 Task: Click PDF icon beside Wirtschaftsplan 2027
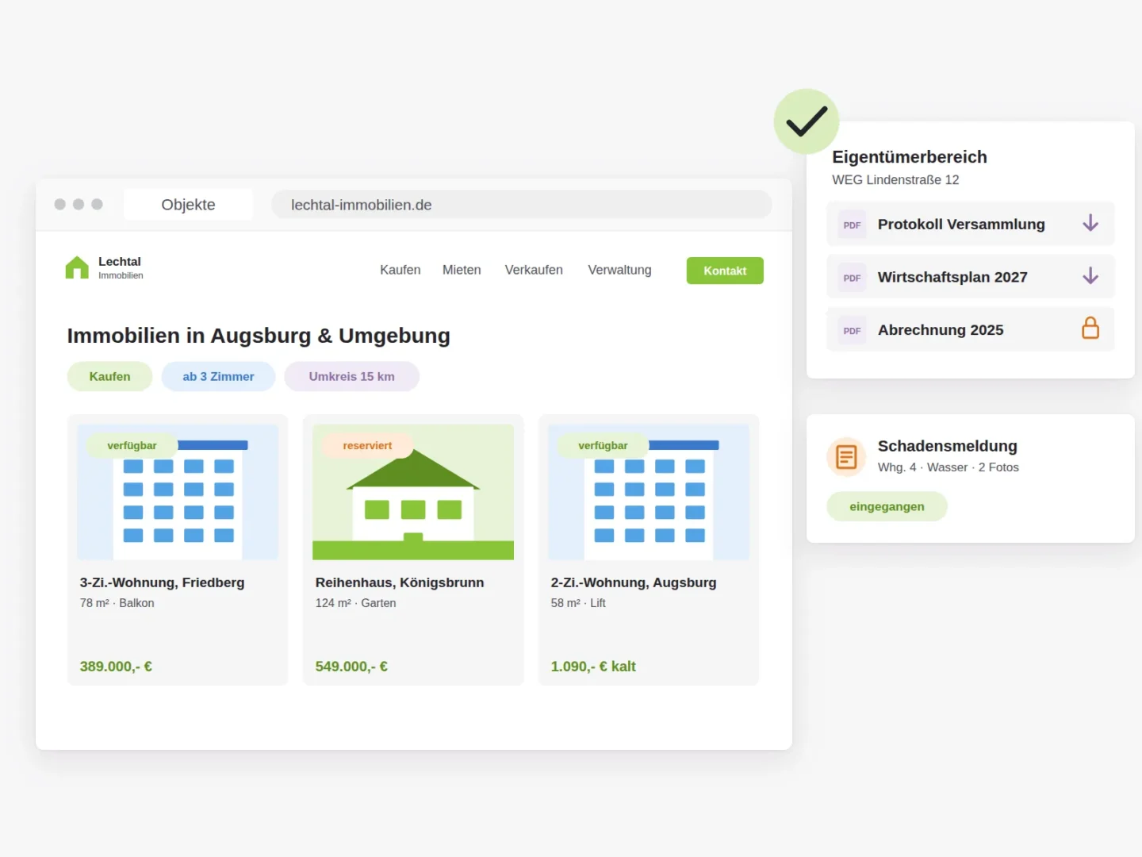pyautogui.click(x=853, y=278)
